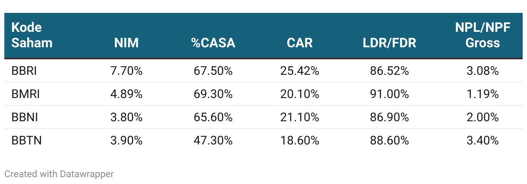The height and width of the screenshot is (184, 527).
Task: Select BBTN LDR/FDR value 88.60%
Action: [390, 141]
